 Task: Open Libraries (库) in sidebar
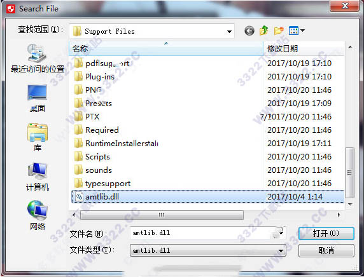coord(37,137)
